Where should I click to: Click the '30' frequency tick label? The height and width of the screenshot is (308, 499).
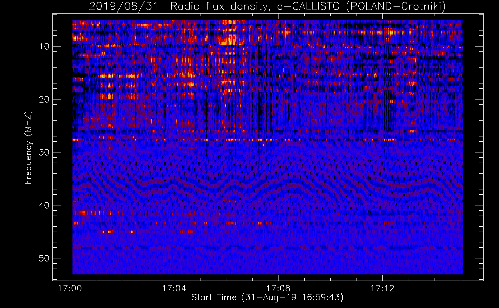point(44,152)
